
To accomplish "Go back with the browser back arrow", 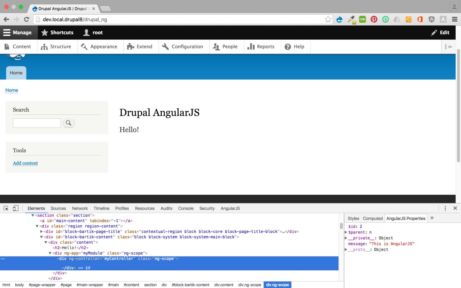I will pyautogui.click(x=6, y=19).
